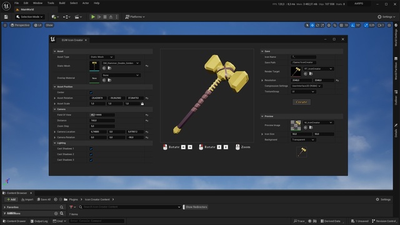
Task: Disable Cast Shadows 3 checkbox
Action: (91, 160)
